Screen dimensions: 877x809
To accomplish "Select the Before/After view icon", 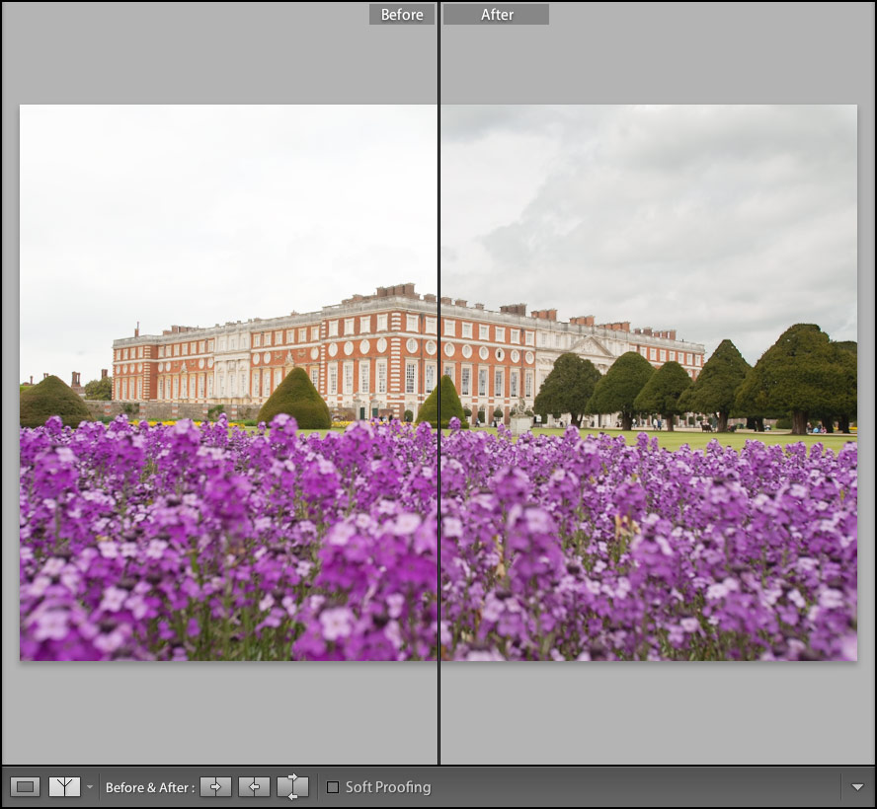I will coord(65,786).
